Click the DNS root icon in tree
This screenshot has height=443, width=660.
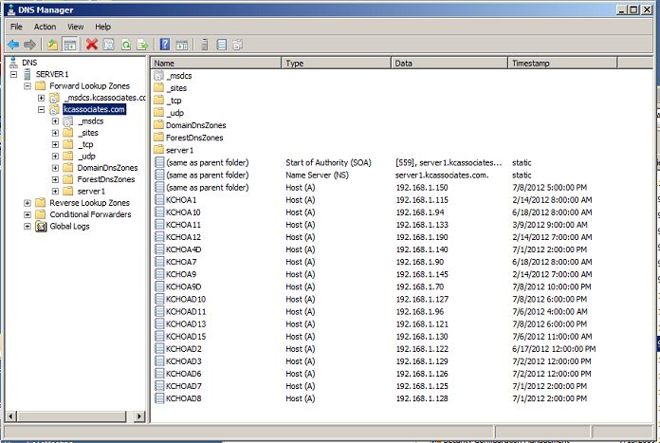(13, 63)
